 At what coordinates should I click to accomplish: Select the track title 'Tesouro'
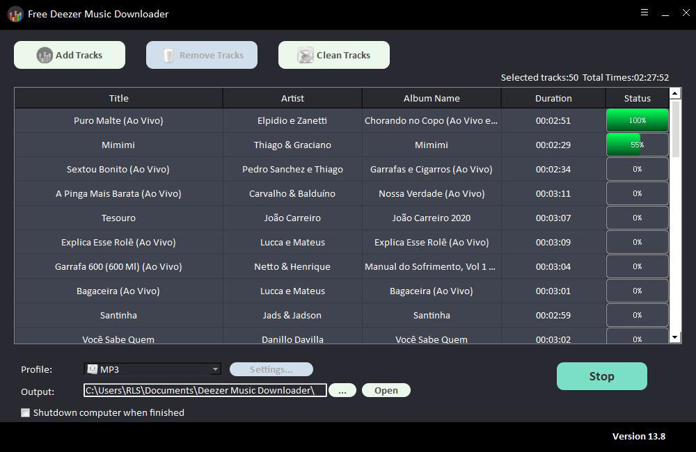point(118,218)
